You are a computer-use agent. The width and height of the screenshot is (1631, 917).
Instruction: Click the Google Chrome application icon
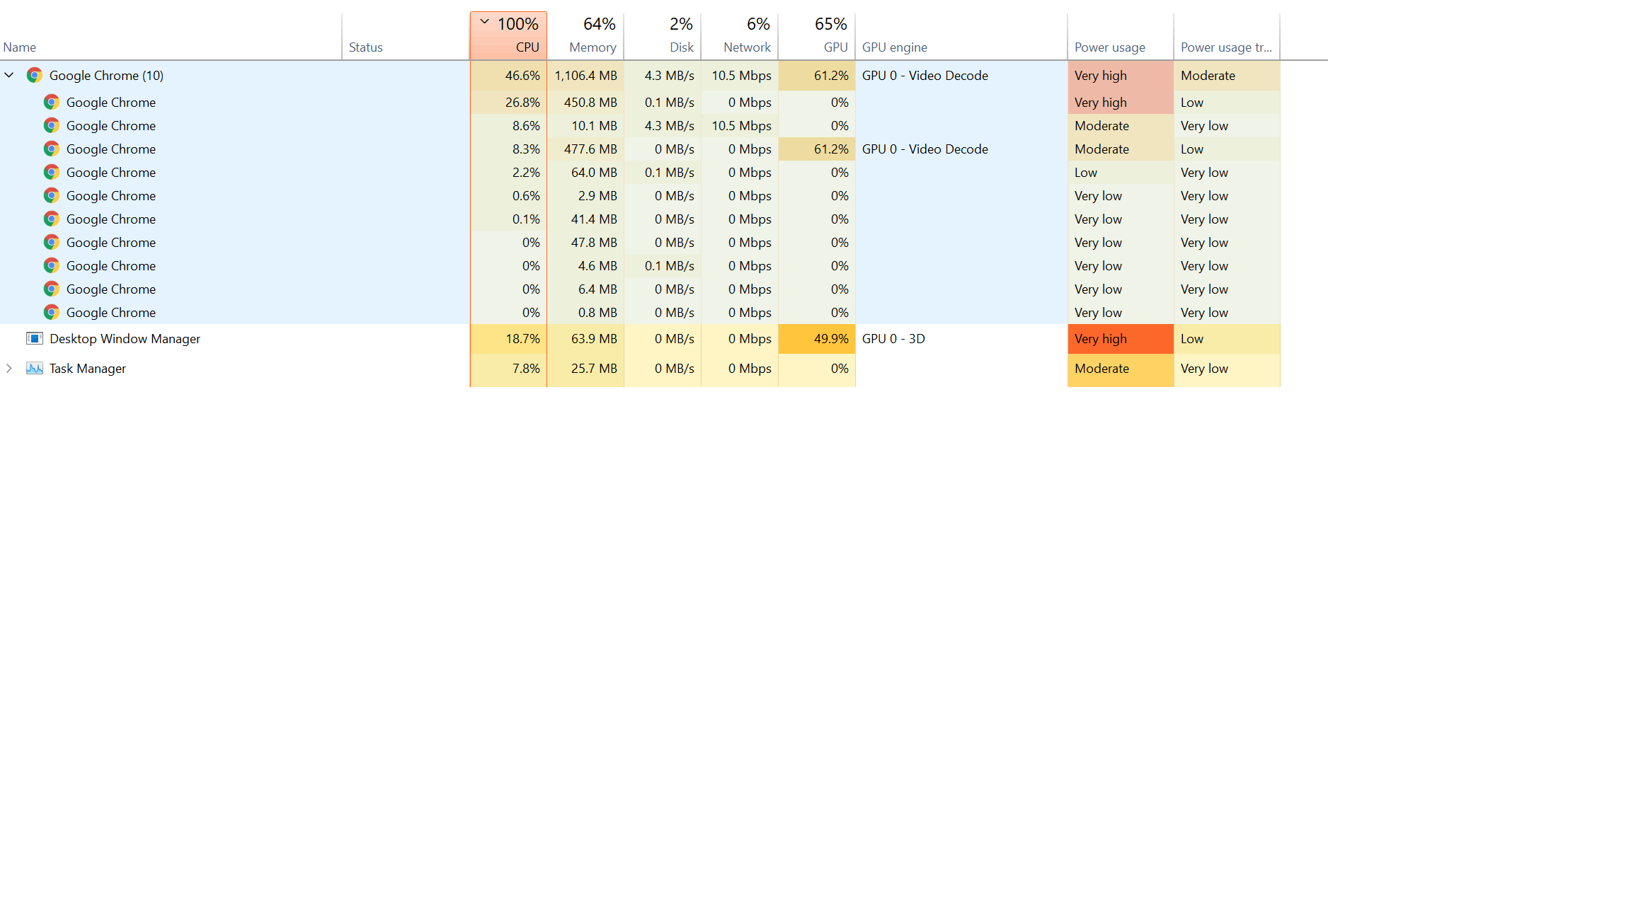(35, 75)
